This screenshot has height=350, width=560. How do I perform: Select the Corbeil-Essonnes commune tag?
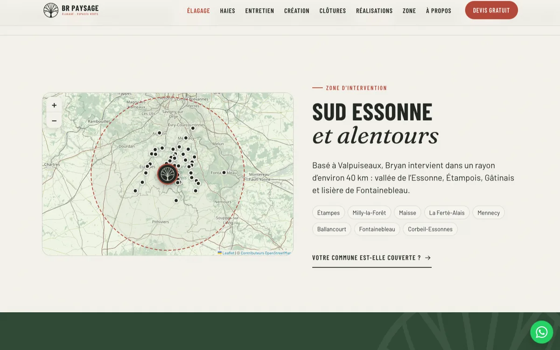(x=430, y=229)
